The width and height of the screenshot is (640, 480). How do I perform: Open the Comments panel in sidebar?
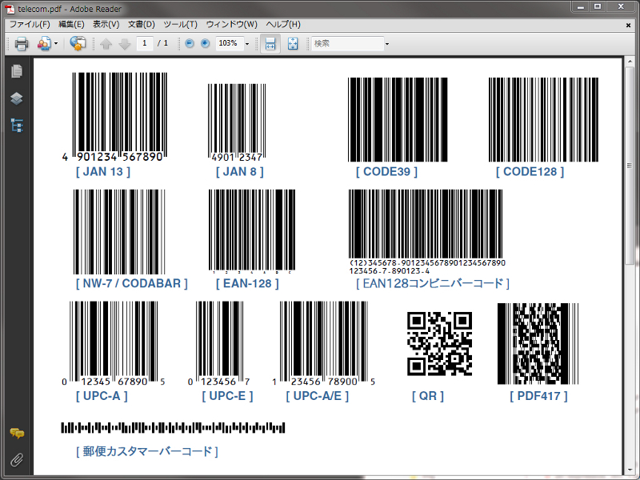click(x=17, y=433)
